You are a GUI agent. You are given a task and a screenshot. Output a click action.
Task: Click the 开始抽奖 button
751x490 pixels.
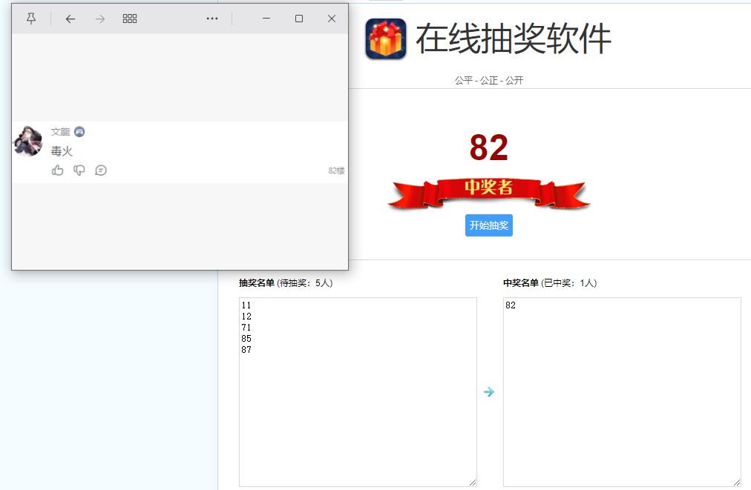click(x=488, y=225)
